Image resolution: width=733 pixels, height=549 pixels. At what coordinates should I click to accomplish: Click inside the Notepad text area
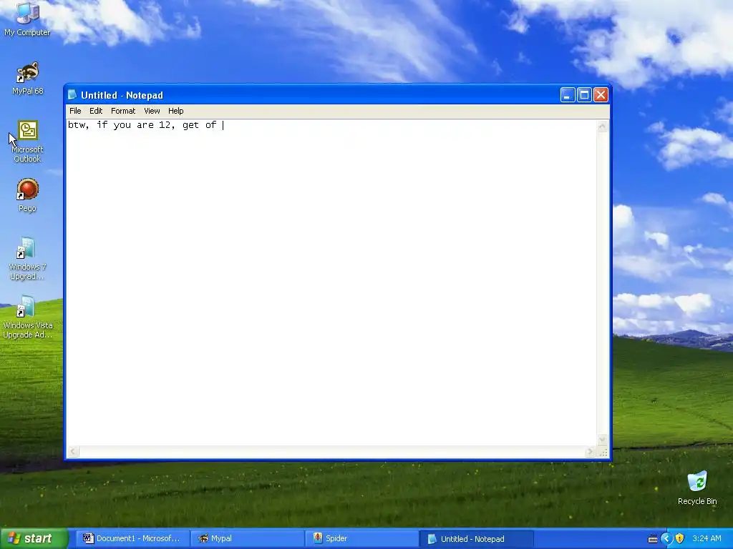(332, 282)
